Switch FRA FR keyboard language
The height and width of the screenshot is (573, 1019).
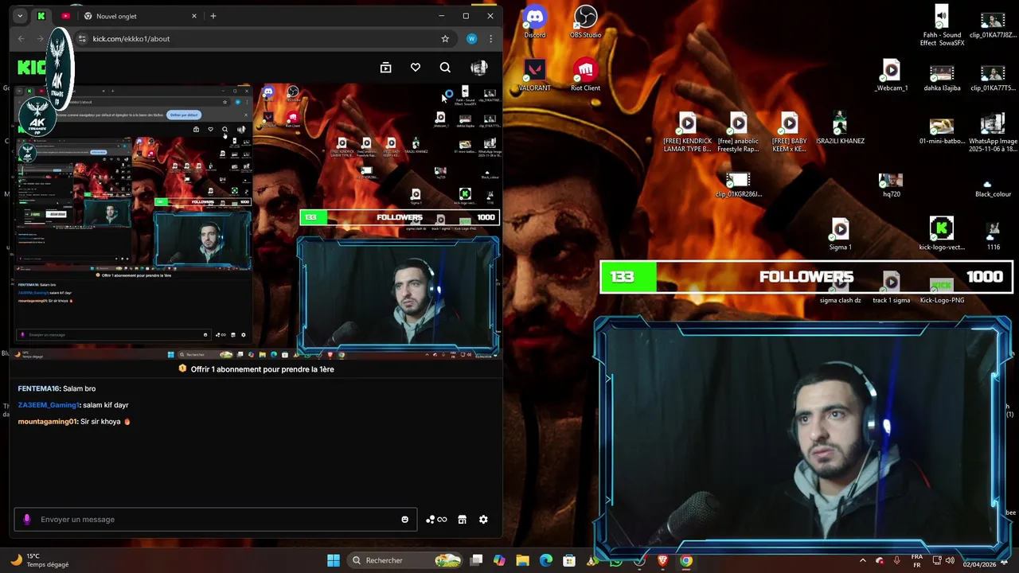[x=917, y=560]
